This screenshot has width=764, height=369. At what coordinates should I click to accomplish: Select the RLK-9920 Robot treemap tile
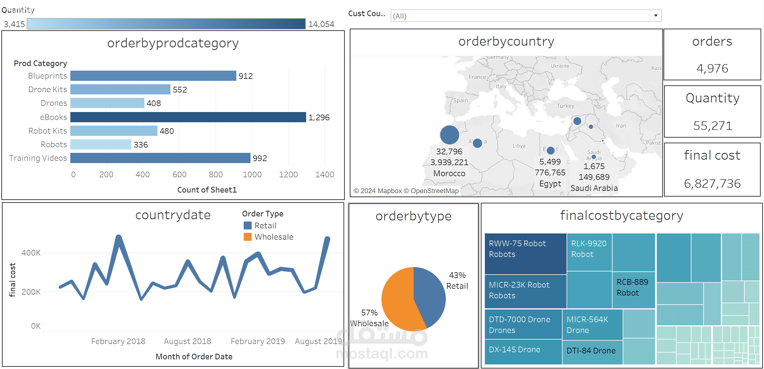pyautogui.click(x=589, y=252)
